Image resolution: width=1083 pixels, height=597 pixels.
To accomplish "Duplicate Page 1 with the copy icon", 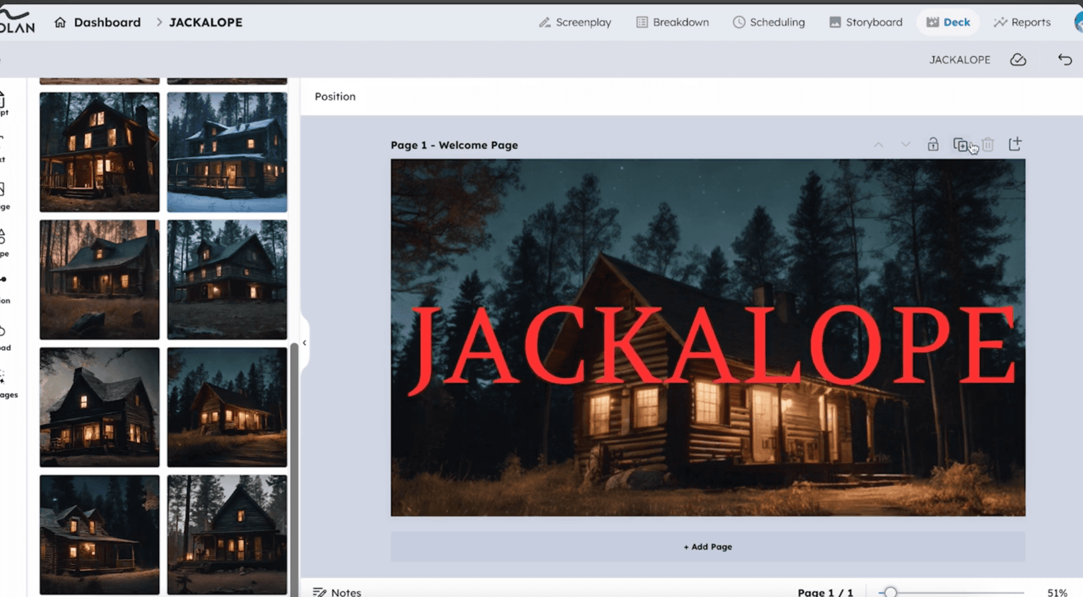I will click(961, 145).
